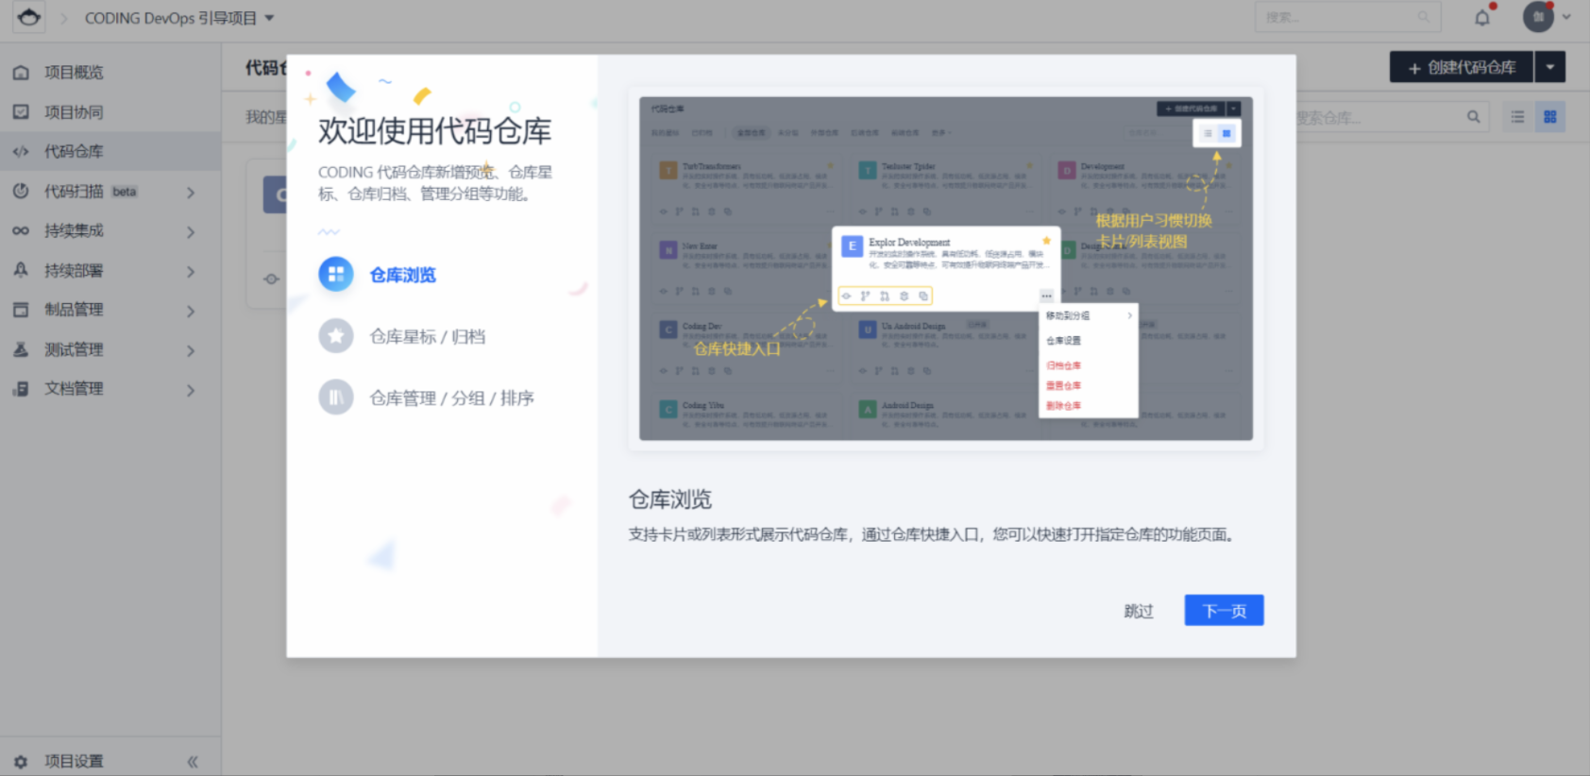Click the 文档管理 document icon
This screenshot has height=776, width=1590.
21,389
